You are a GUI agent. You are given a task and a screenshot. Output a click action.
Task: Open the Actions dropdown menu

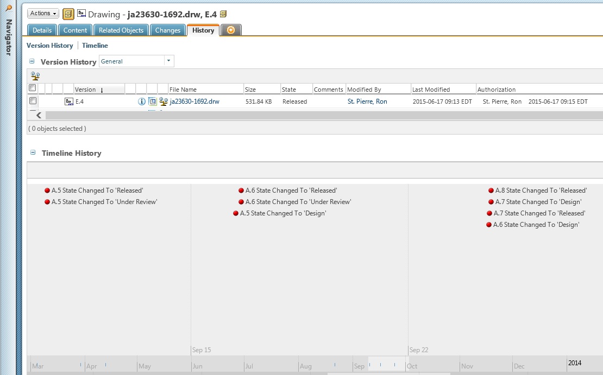[43, 14]
